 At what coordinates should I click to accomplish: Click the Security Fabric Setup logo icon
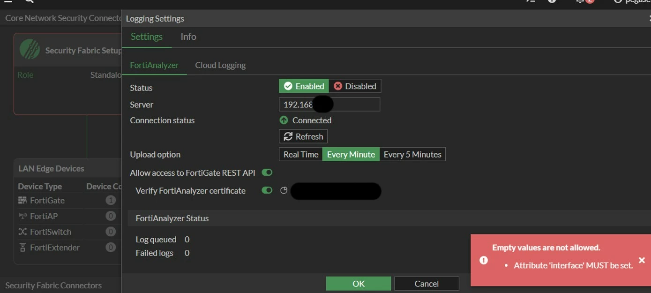click(30, 49)
